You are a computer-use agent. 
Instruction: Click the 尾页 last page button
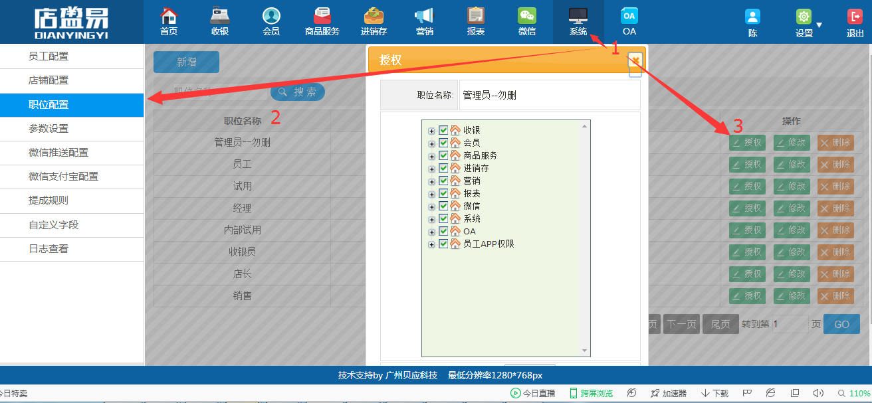pos(720,324)
